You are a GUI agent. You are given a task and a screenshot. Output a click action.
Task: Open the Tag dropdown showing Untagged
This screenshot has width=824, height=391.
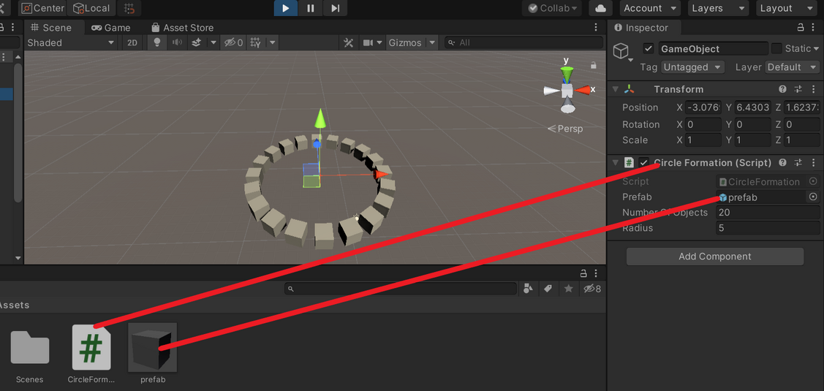click(x=692, y=67)
